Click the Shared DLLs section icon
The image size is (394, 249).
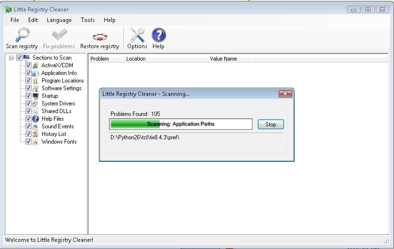pyautogui.click(x=35, y=111)
